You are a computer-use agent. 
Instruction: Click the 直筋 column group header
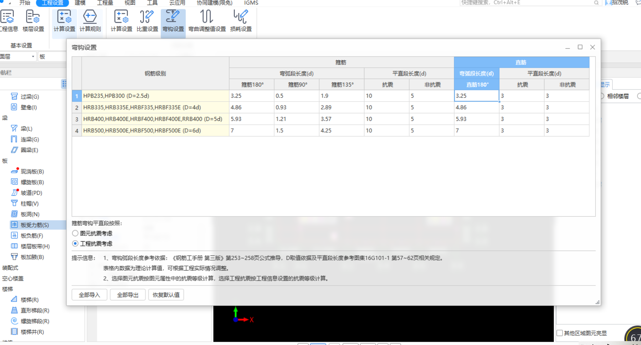(521, 62)
